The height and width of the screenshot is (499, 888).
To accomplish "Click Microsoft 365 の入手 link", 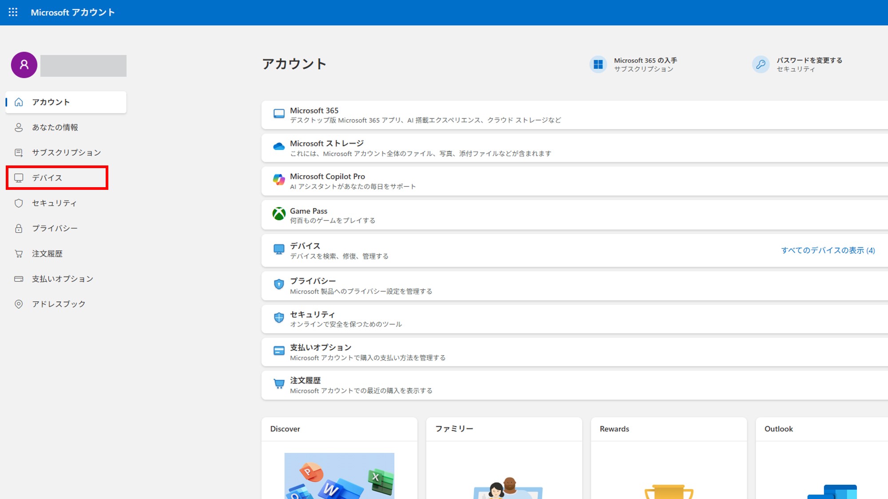I will tap(646, 60).
